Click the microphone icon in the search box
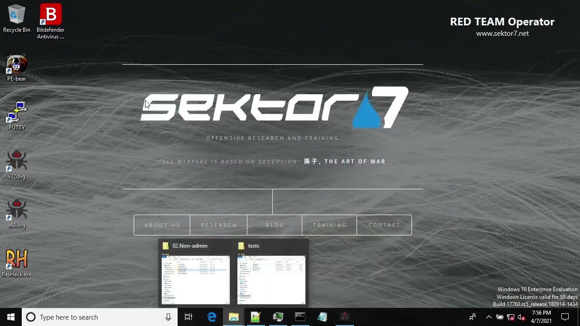The image size is (580, 326). [168, 317]
